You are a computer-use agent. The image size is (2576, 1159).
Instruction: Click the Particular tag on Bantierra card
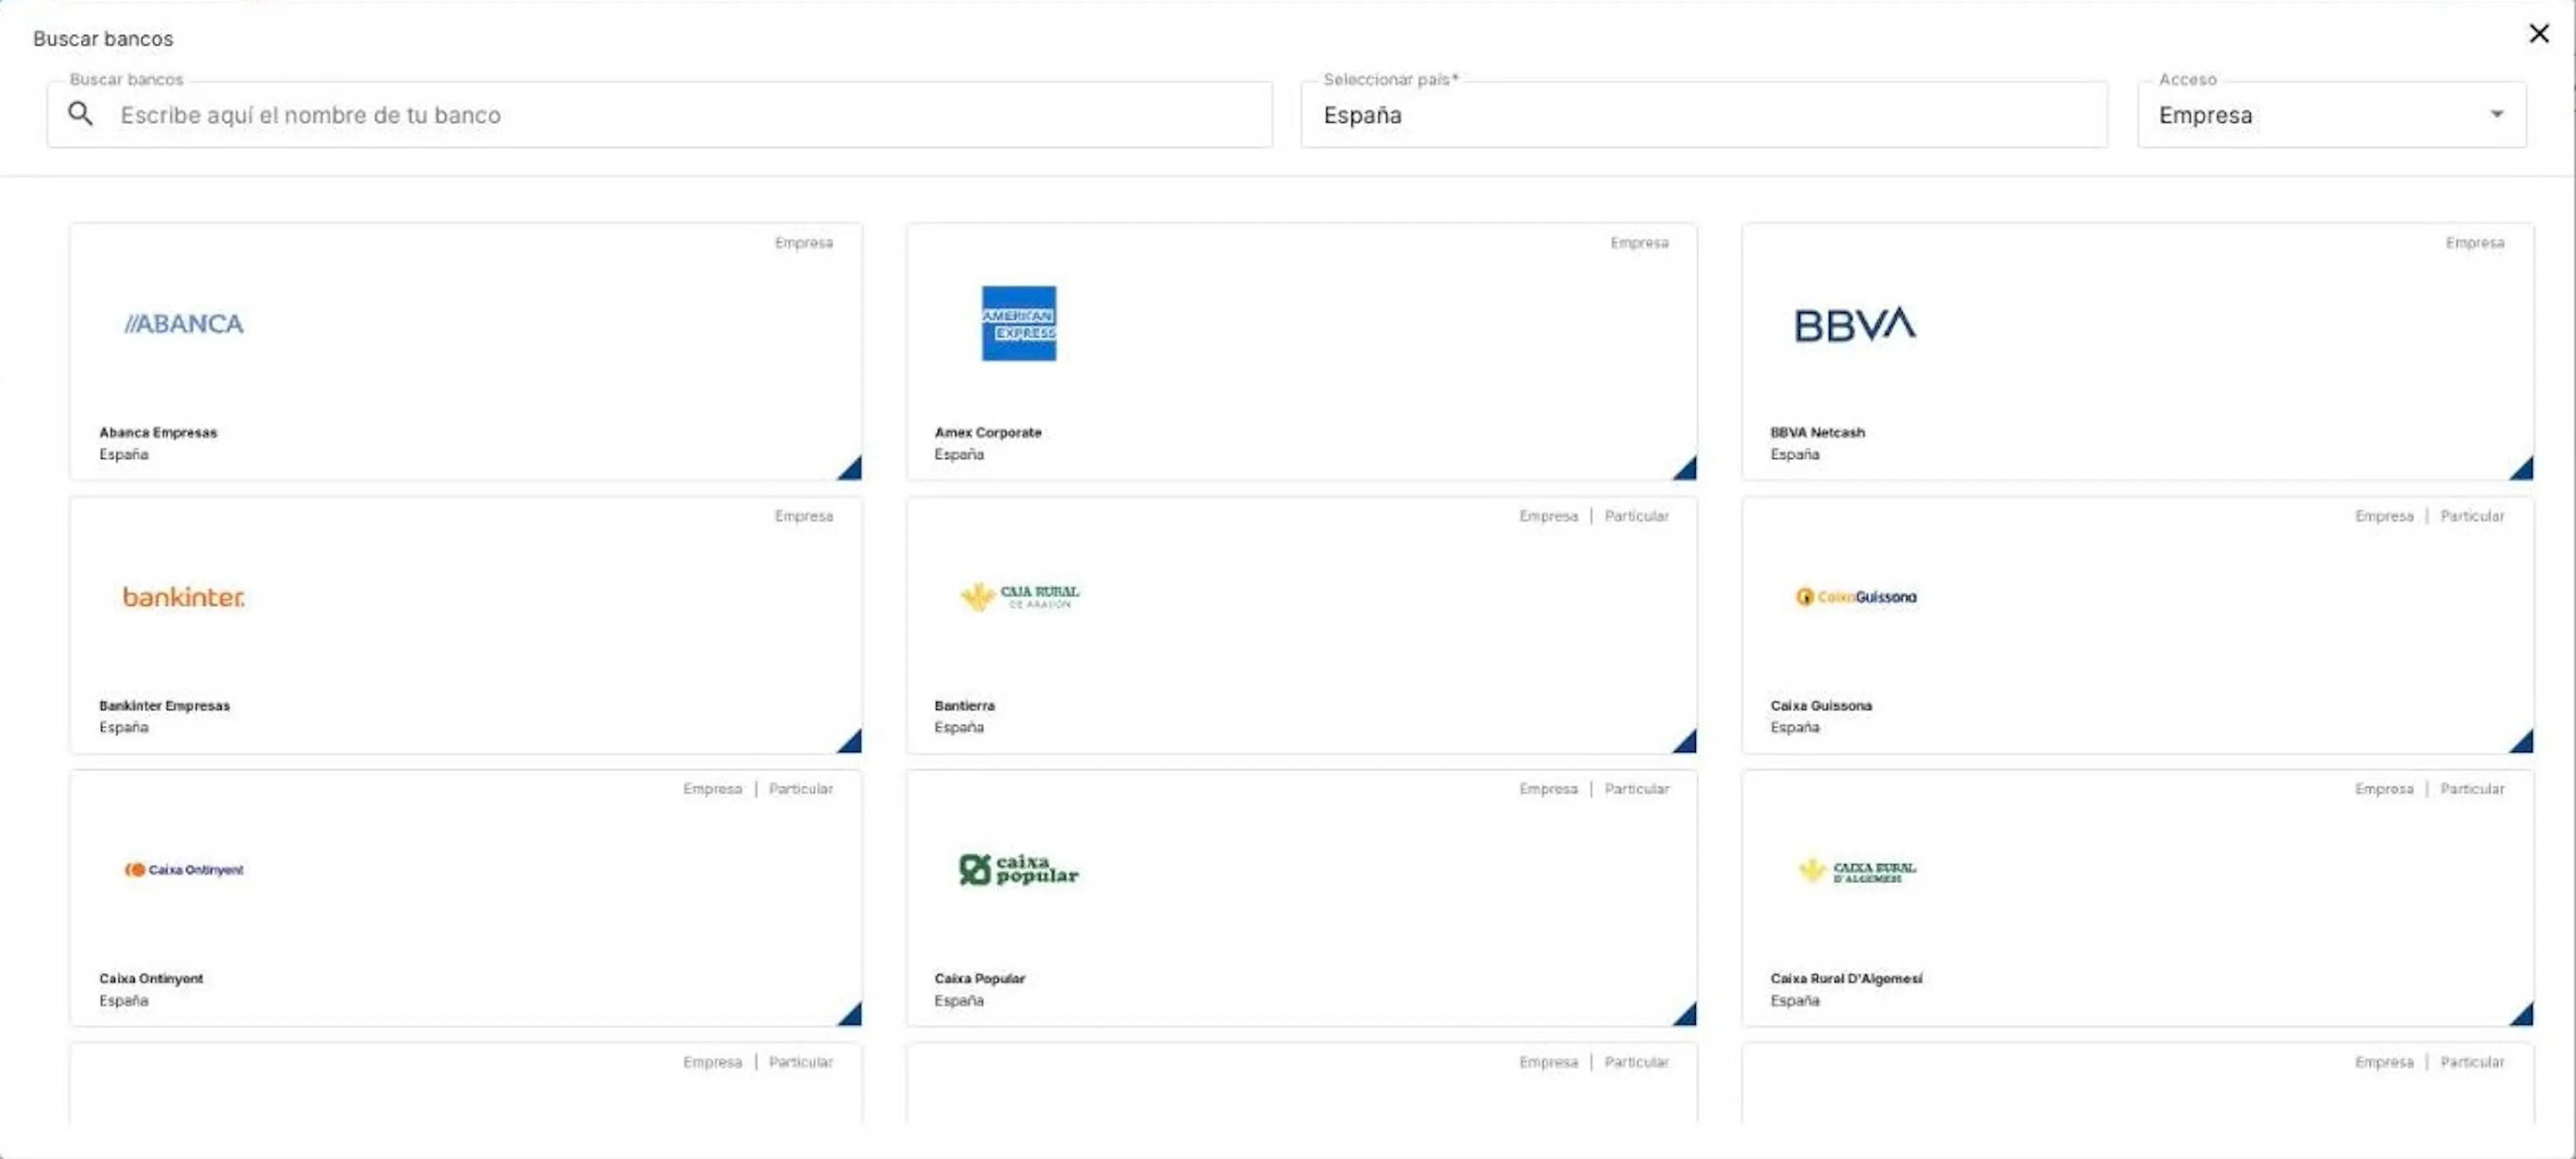coord(1637,516)
